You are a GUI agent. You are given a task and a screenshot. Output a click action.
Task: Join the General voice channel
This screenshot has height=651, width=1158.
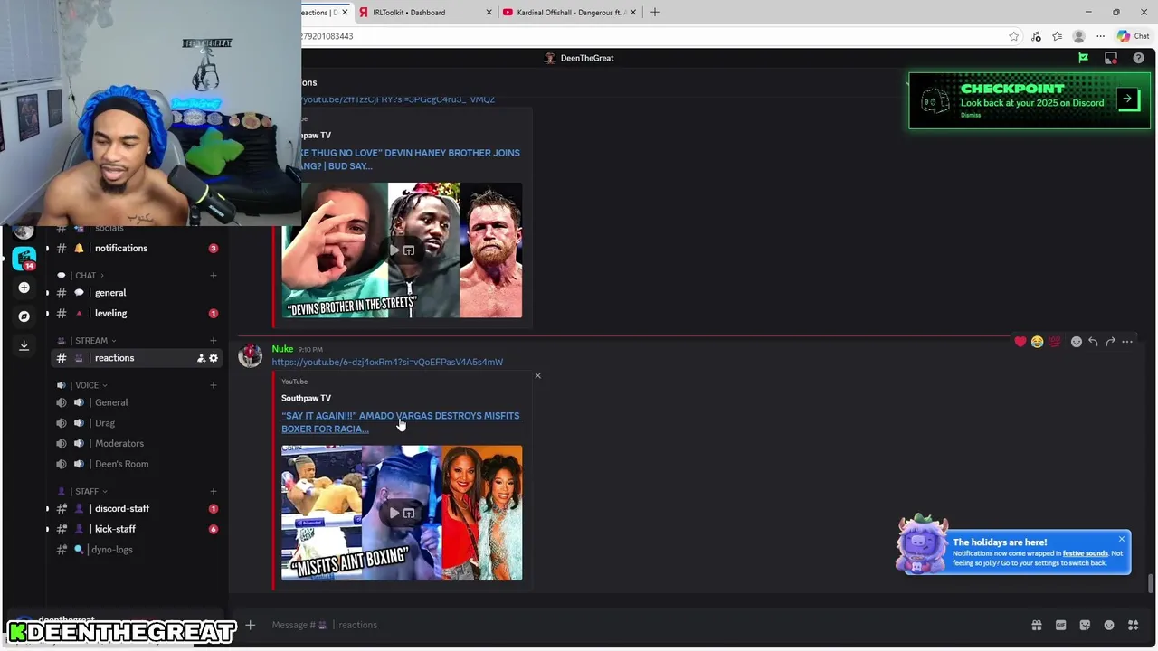click(136, 402)
